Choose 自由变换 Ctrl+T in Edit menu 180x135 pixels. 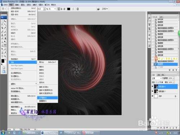pos(23,59)
